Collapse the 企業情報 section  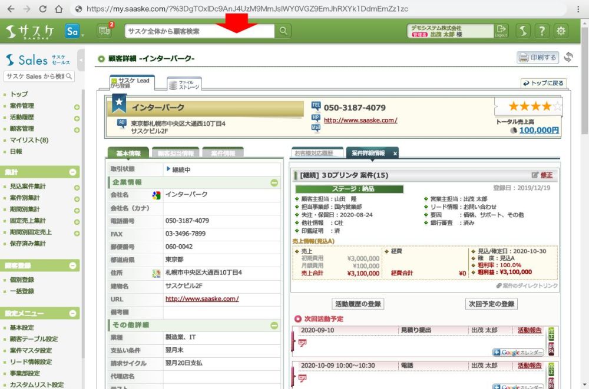tap(274, 182)
